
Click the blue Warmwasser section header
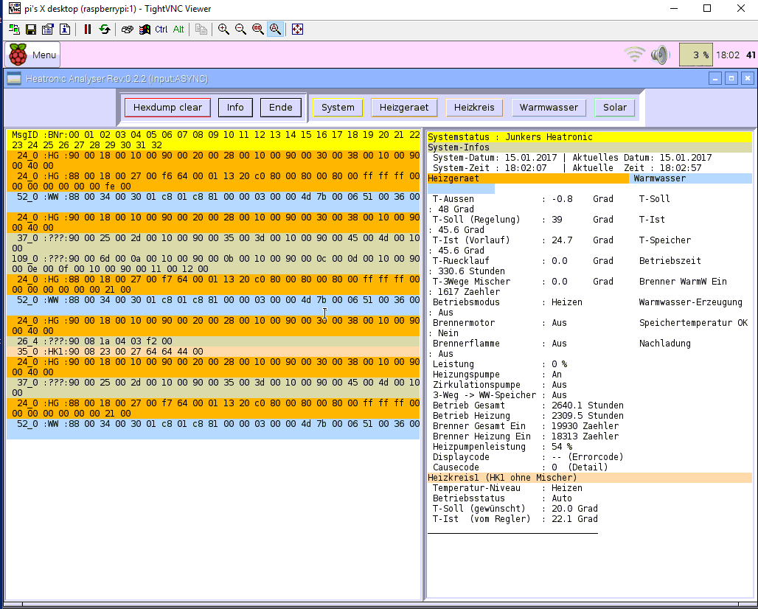coord(690,178)
